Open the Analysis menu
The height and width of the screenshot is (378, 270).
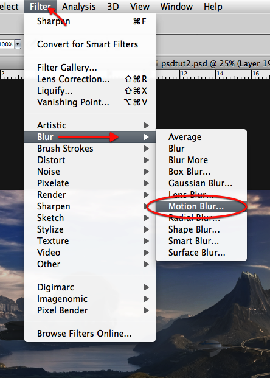coord(79,7)
